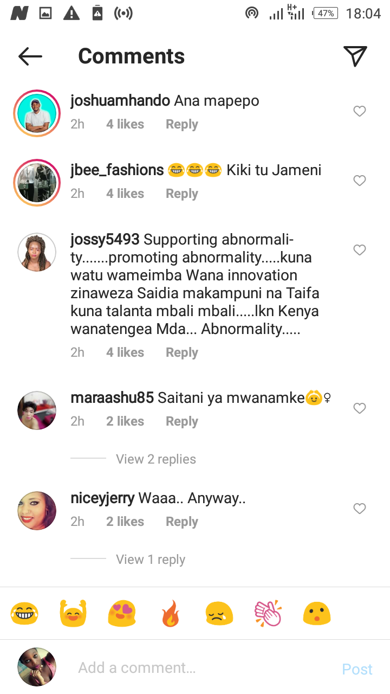Insert the laughing tears emoji
Viewport: 390px width, 694px height.
pyautogui.click(x=24, y=614)
